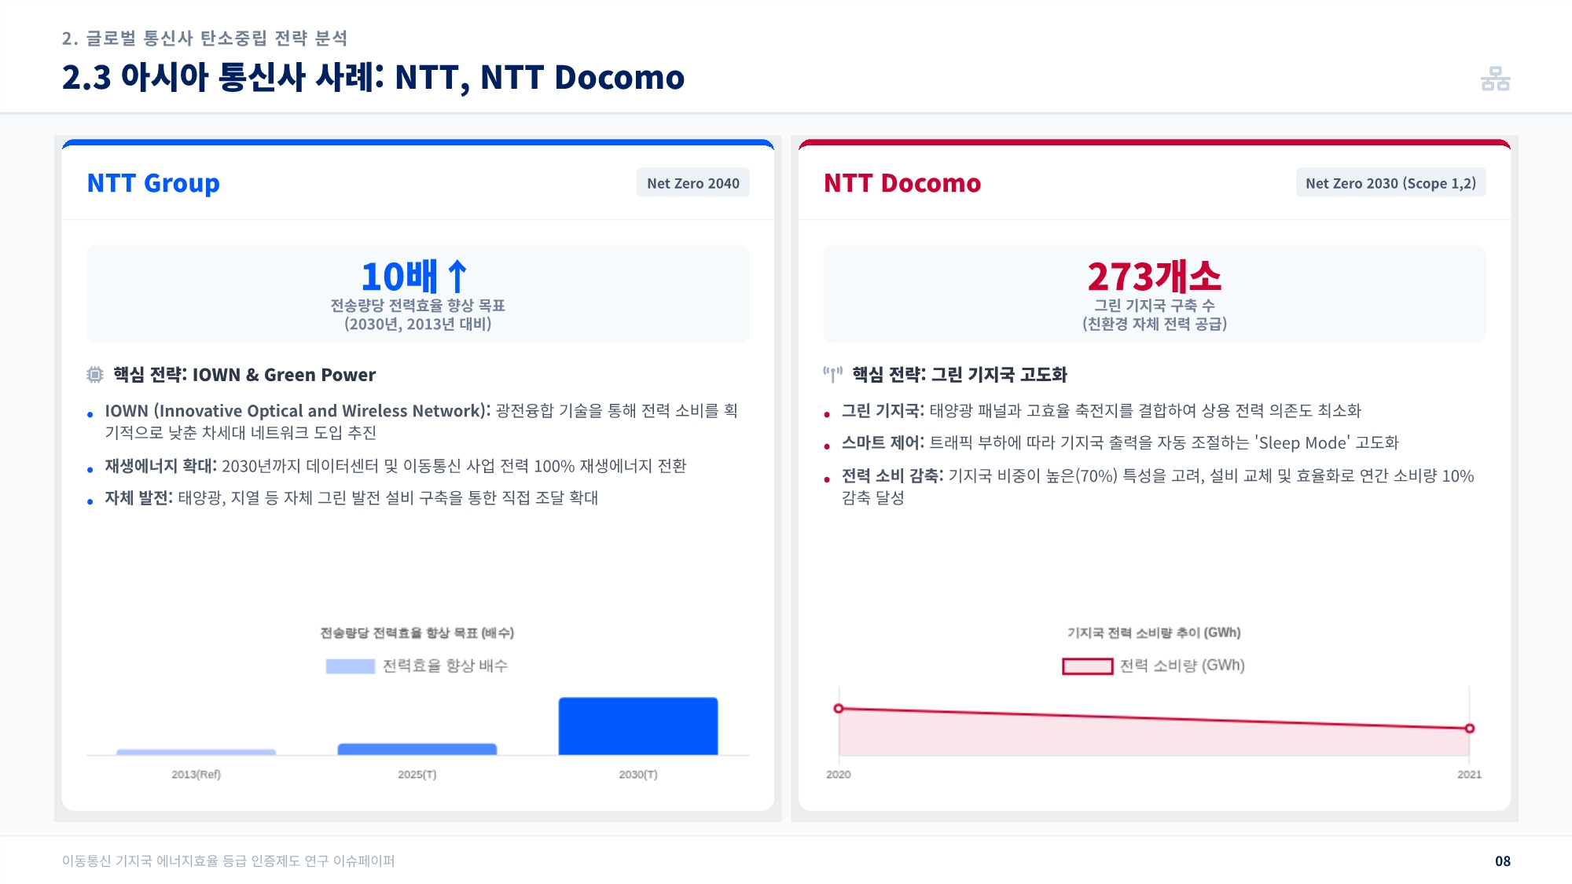The height and width of the screenshot is (884, 1572).
Task: Click the Net Zero 2030 (Scope 1,2) badge
Action: 1390,183
